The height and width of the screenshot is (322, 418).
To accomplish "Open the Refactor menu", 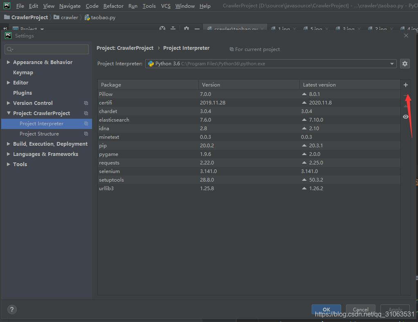I will tap(113, 6).
